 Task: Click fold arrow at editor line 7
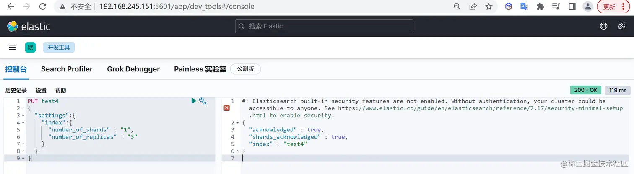coord(23,144)
